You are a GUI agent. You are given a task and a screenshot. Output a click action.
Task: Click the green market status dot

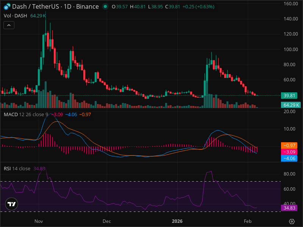coord(105,6)
